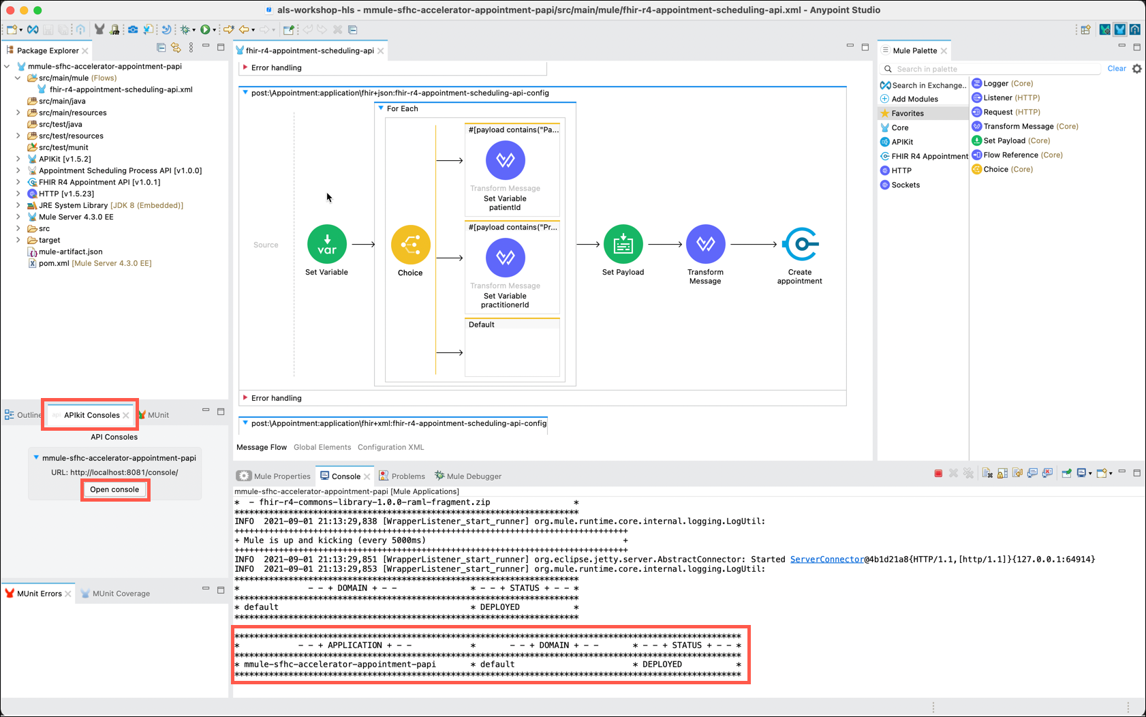Open the Display Selected Console dropdown
Image resolution: width=1146 pixels, height=717 pixels.
click(x=1090, y=474)
